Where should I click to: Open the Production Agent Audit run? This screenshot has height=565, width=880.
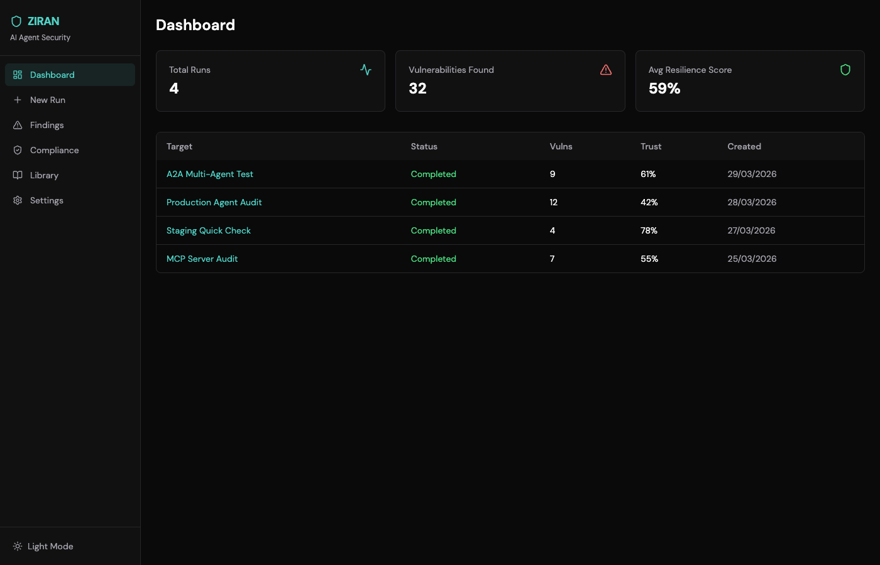214,202
